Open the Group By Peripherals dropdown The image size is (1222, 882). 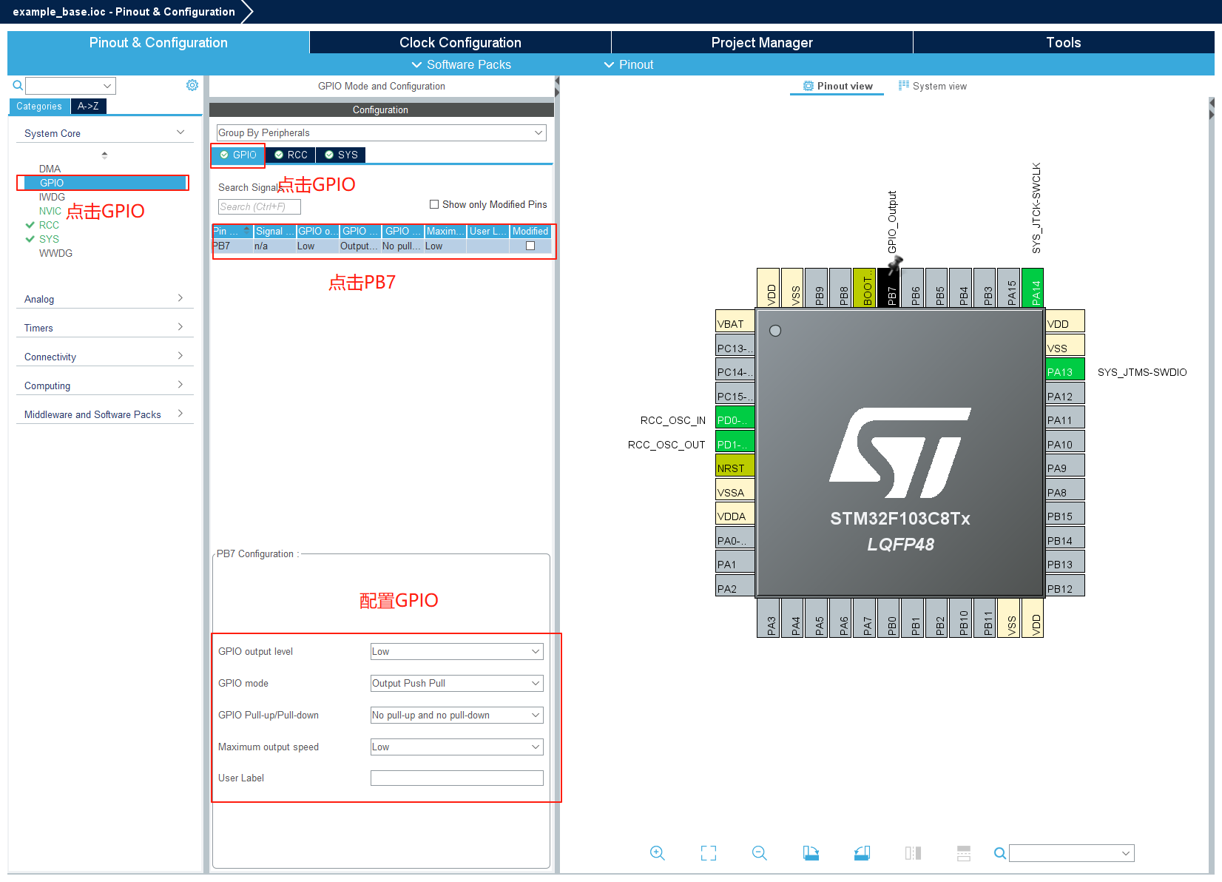pyautogui.click(x=381, y=132)
